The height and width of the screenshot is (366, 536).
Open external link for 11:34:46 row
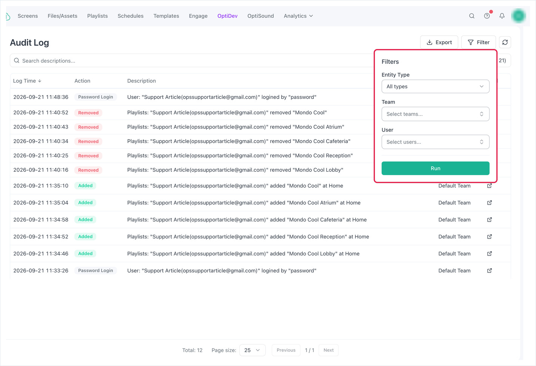(x=490, y=254)
